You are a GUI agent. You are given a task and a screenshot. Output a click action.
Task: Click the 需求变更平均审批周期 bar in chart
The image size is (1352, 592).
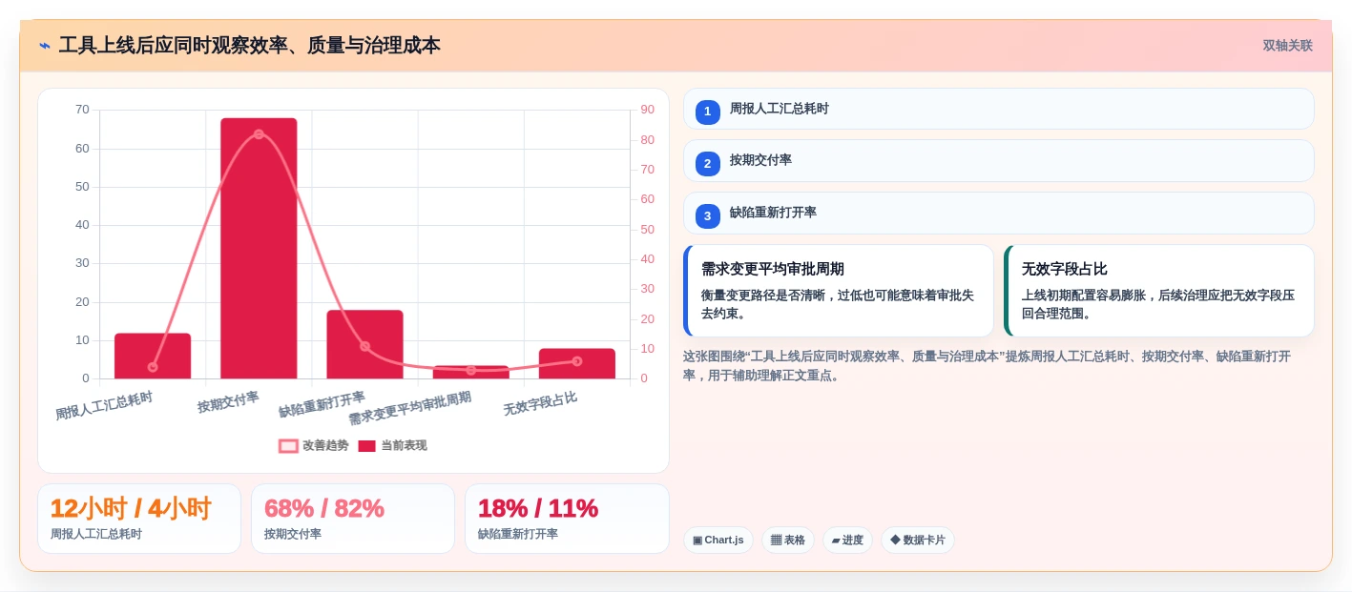pyautogui.click(x=470, y=373)
